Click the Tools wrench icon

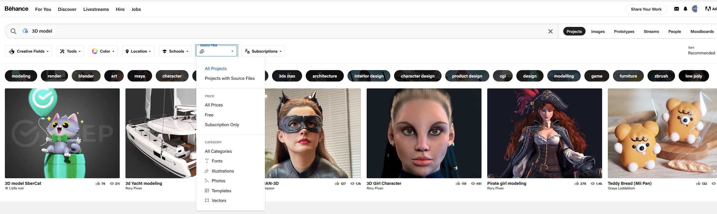pos(62,51)
